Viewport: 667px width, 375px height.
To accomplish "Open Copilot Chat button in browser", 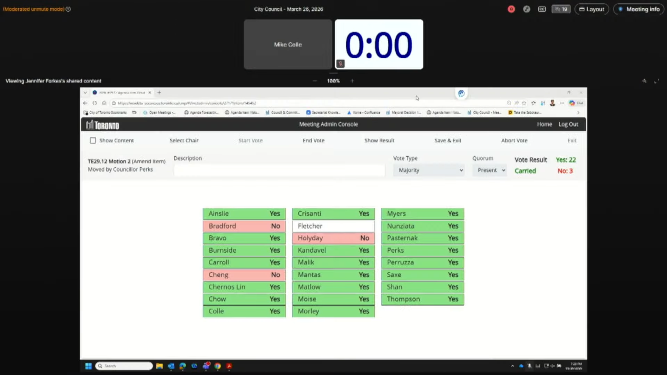I will 576,103.
